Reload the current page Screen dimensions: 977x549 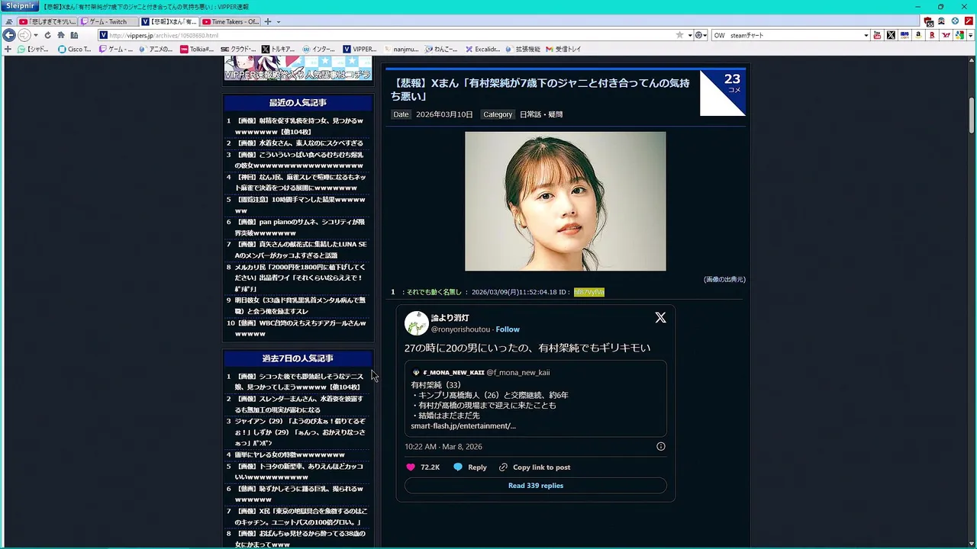pos(47,35)
